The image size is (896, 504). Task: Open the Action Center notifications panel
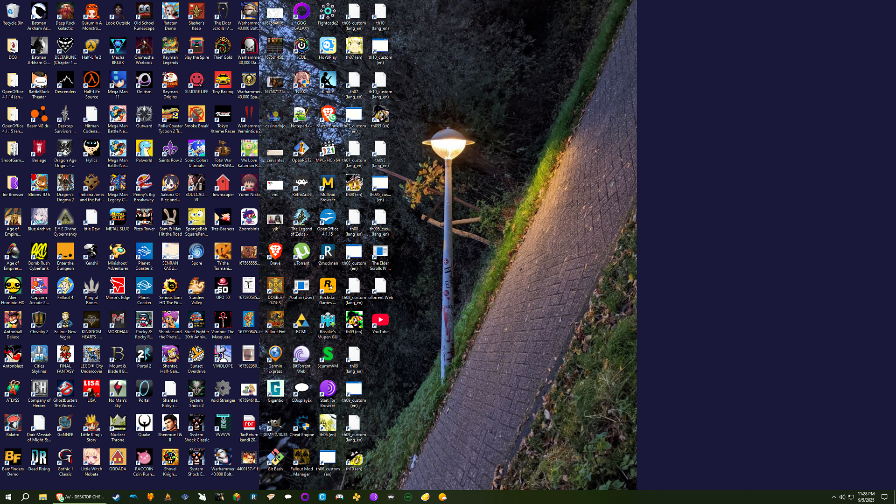pyautogui.click(x=884, y=497)
